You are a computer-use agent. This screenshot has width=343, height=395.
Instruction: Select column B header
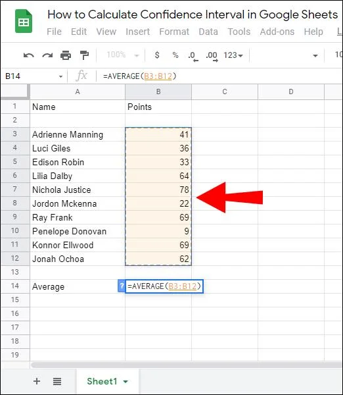click(158, 92)
